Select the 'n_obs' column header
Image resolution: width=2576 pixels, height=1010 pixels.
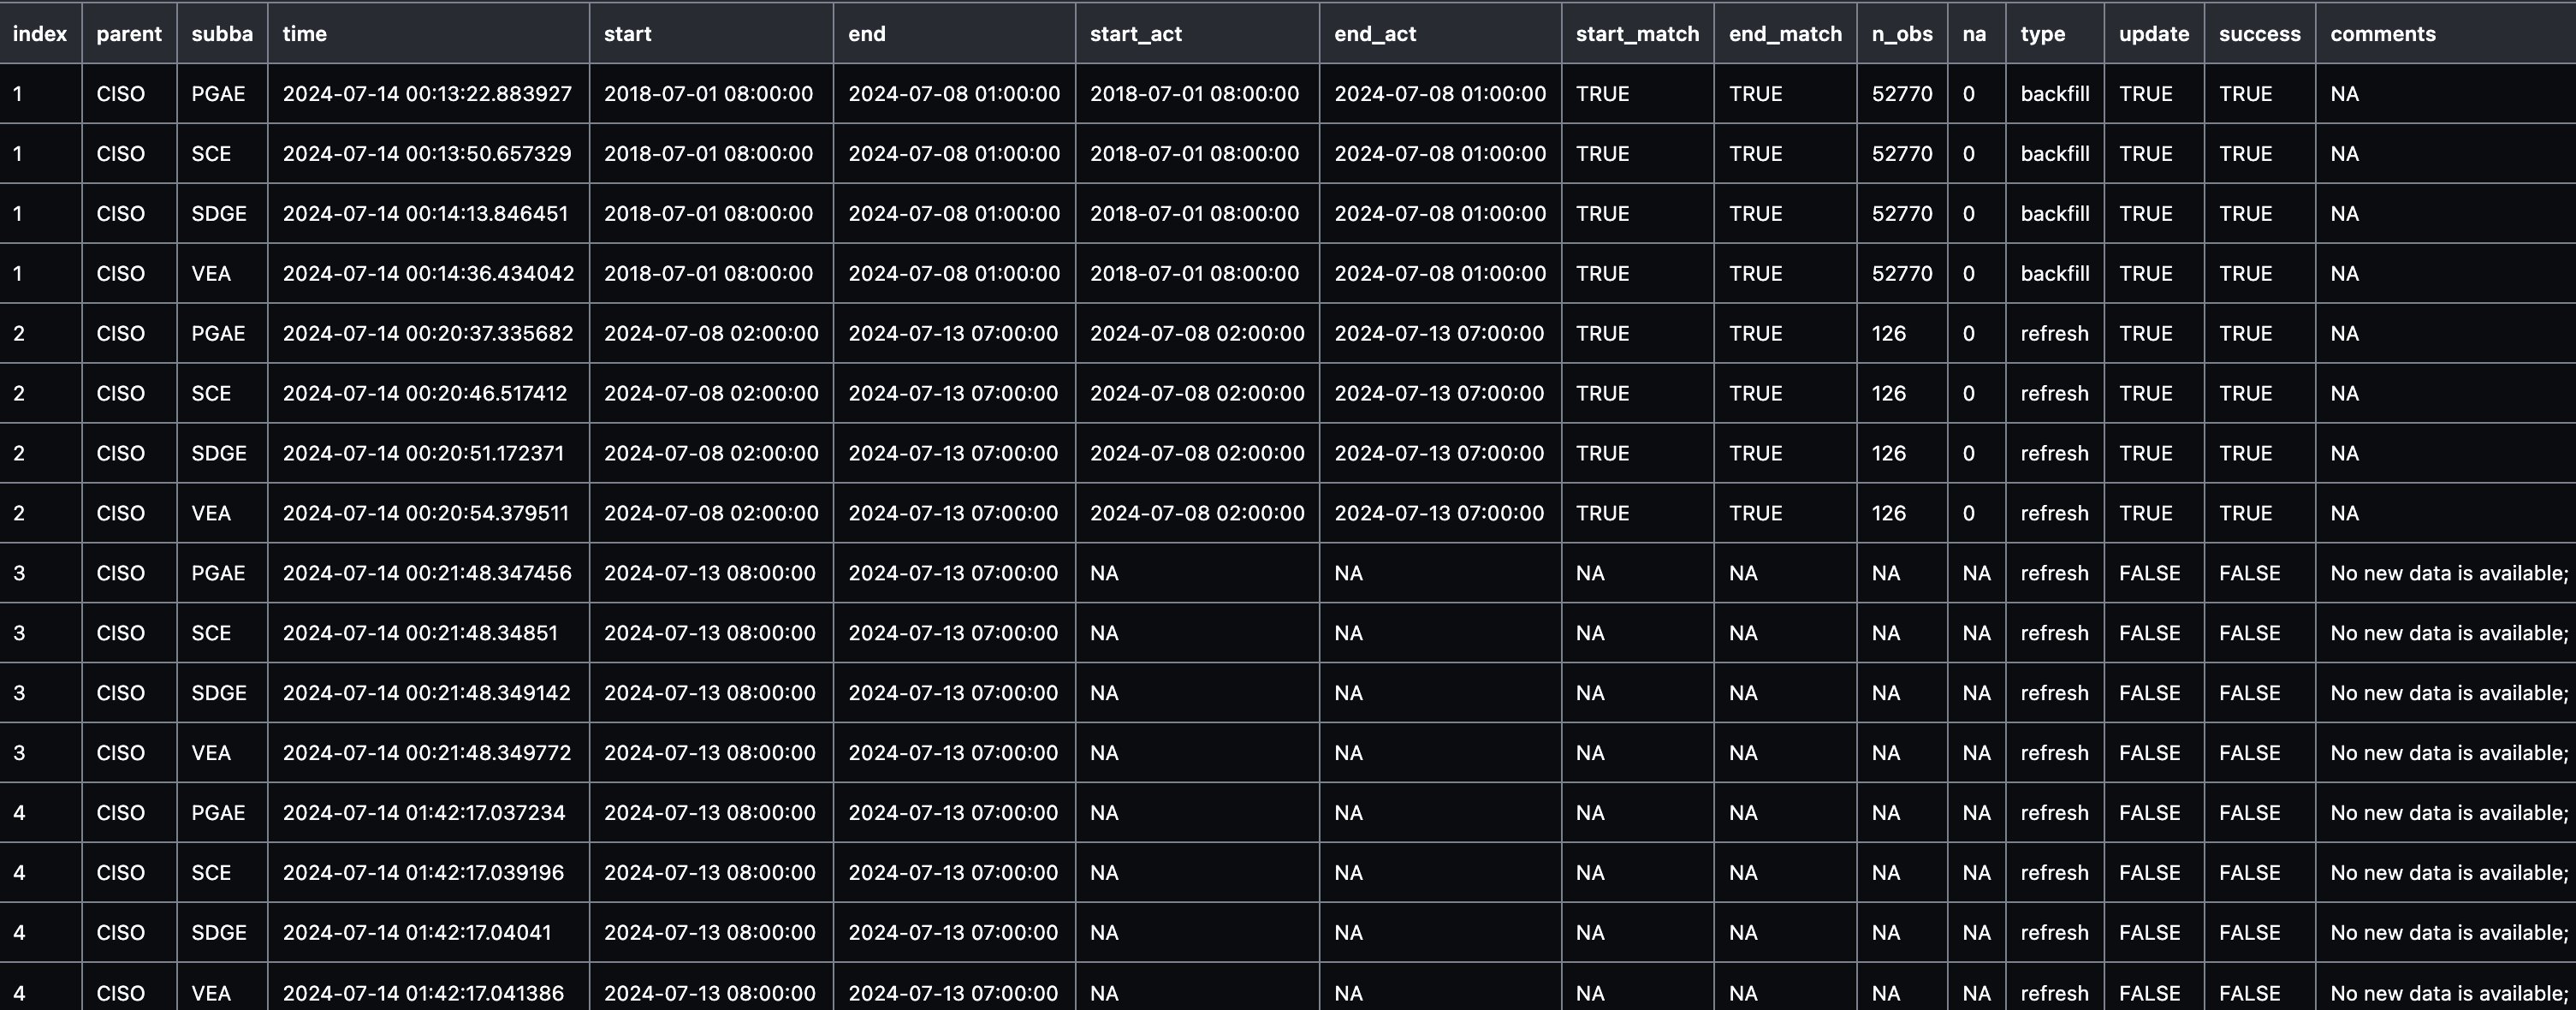[x=1902, y=34]
